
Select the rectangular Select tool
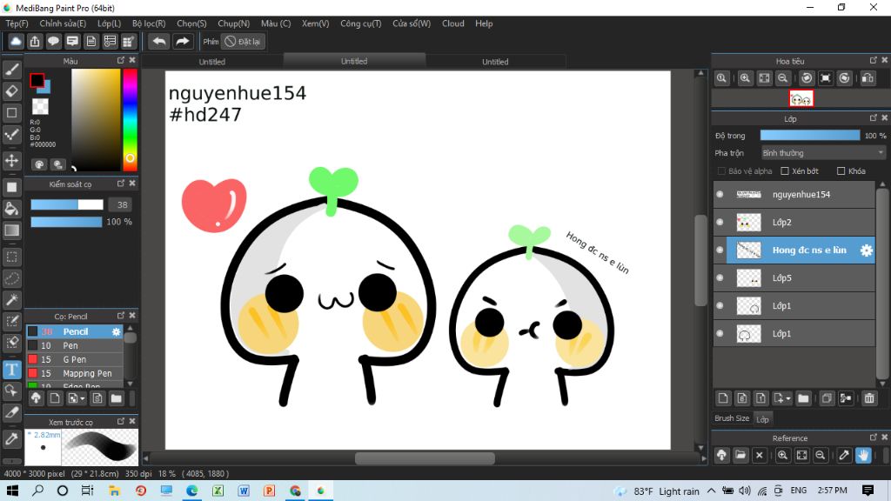(12, 257)
